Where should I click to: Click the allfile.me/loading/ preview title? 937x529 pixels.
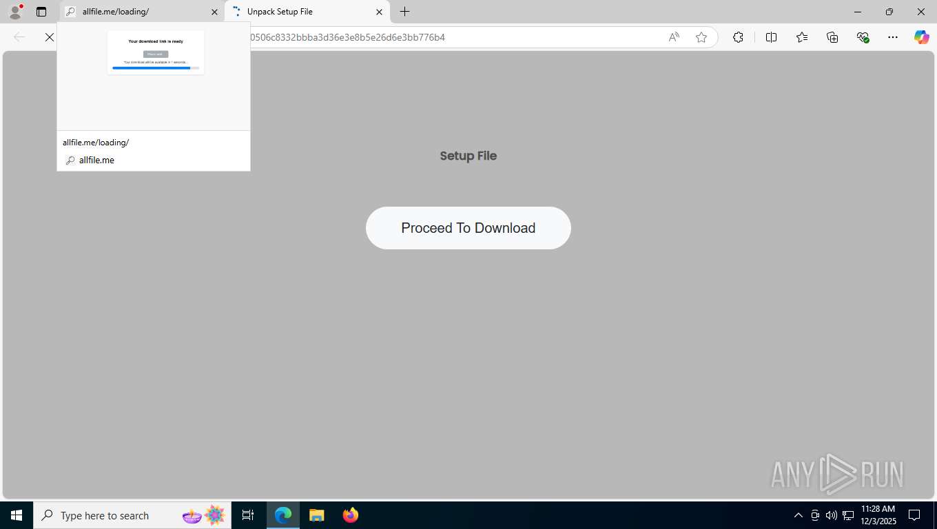(96, 143)
